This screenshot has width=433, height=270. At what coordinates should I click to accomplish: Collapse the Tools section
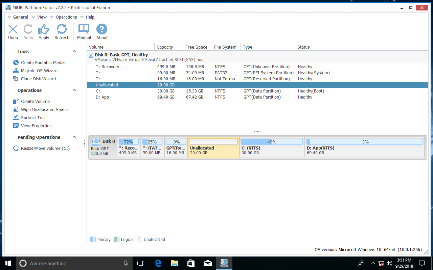pyautogui.click(x=74, y=51)
